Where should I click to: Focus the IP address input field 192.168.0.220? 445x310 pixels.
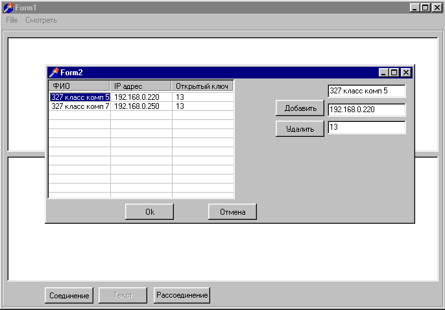click(367, 110)
